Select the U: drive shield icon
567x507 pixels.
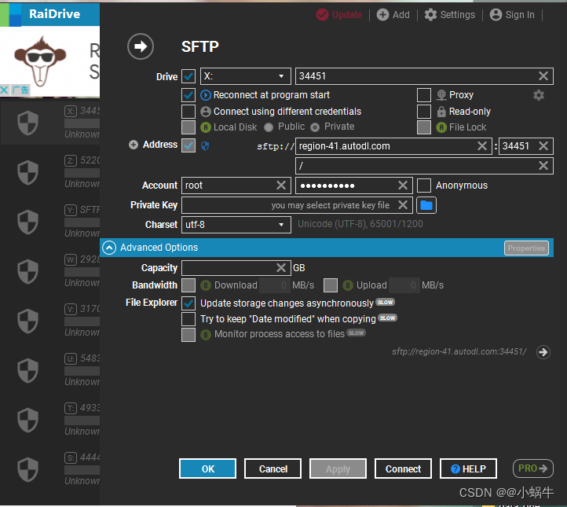pyautogui.click(x=27, y=370)
